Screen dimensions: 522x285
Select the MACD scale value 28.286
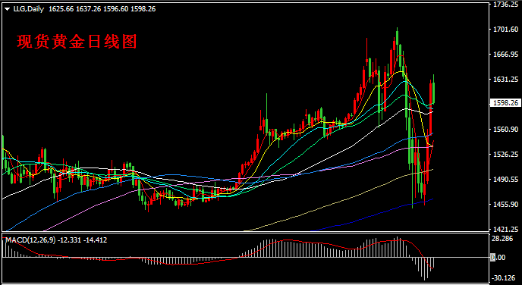pyautogui.click(x=503, y=239)
